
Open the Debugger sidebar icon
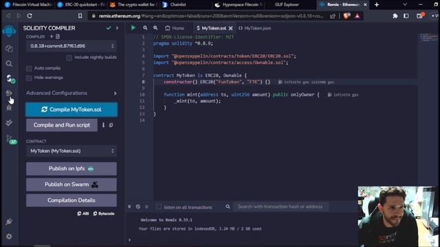(9, 108)
